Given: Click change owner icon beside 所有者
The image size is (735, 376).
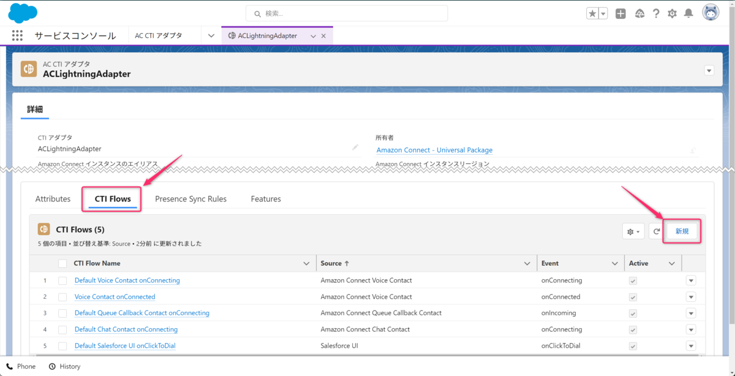Looking at the screenshot, I should [693, 150].
